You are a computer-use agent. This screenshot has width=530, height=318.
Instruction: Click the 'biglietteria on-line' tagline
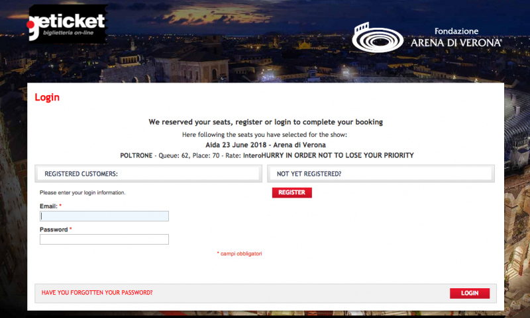coord(68,33)
